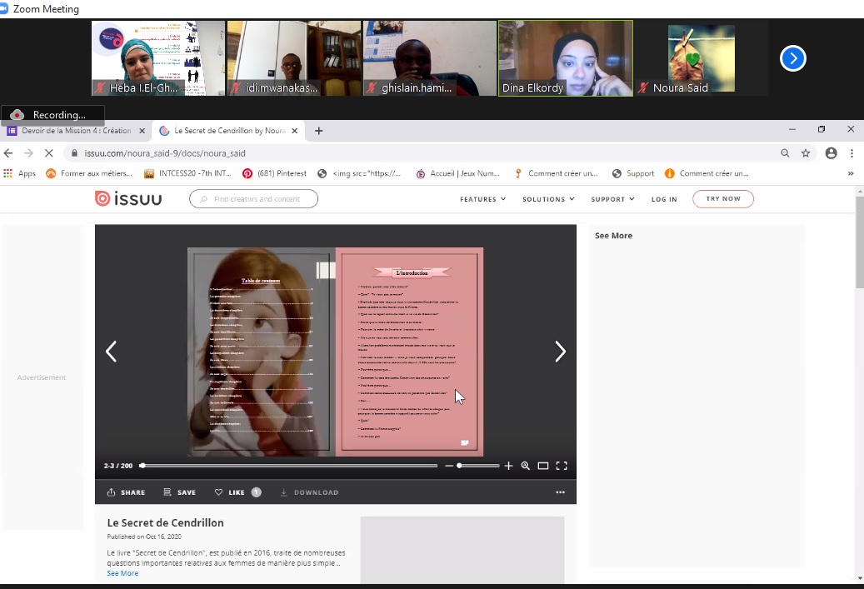
Task: Click the zoom in plus icon
Action: tap(509, 466)
